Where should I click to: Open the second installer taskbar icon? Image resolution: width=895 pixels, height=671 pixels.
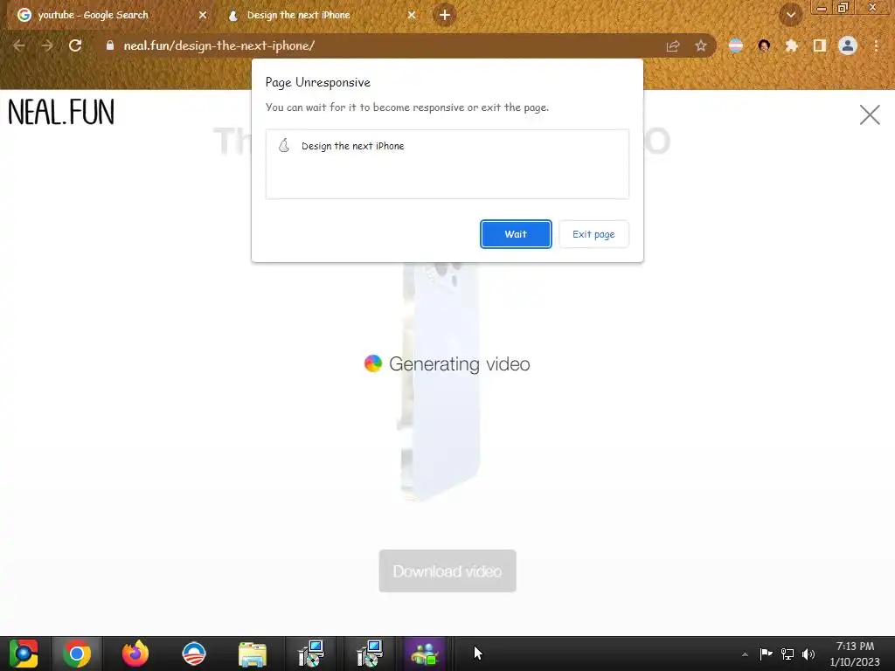click(370, 654)
